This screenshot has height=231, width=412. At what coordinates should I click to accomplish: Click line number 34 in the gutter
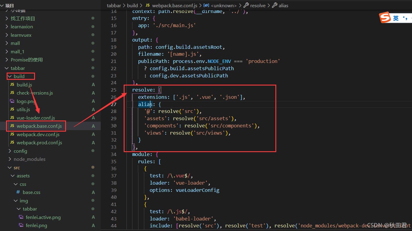point(113,154)
